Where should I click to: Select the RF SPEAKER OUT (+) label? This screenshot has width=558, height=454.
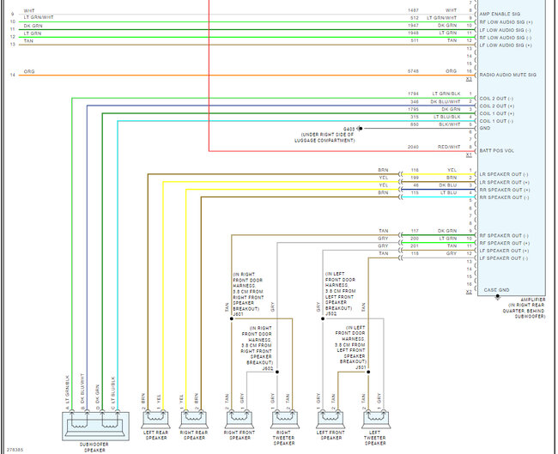(505, 243)
